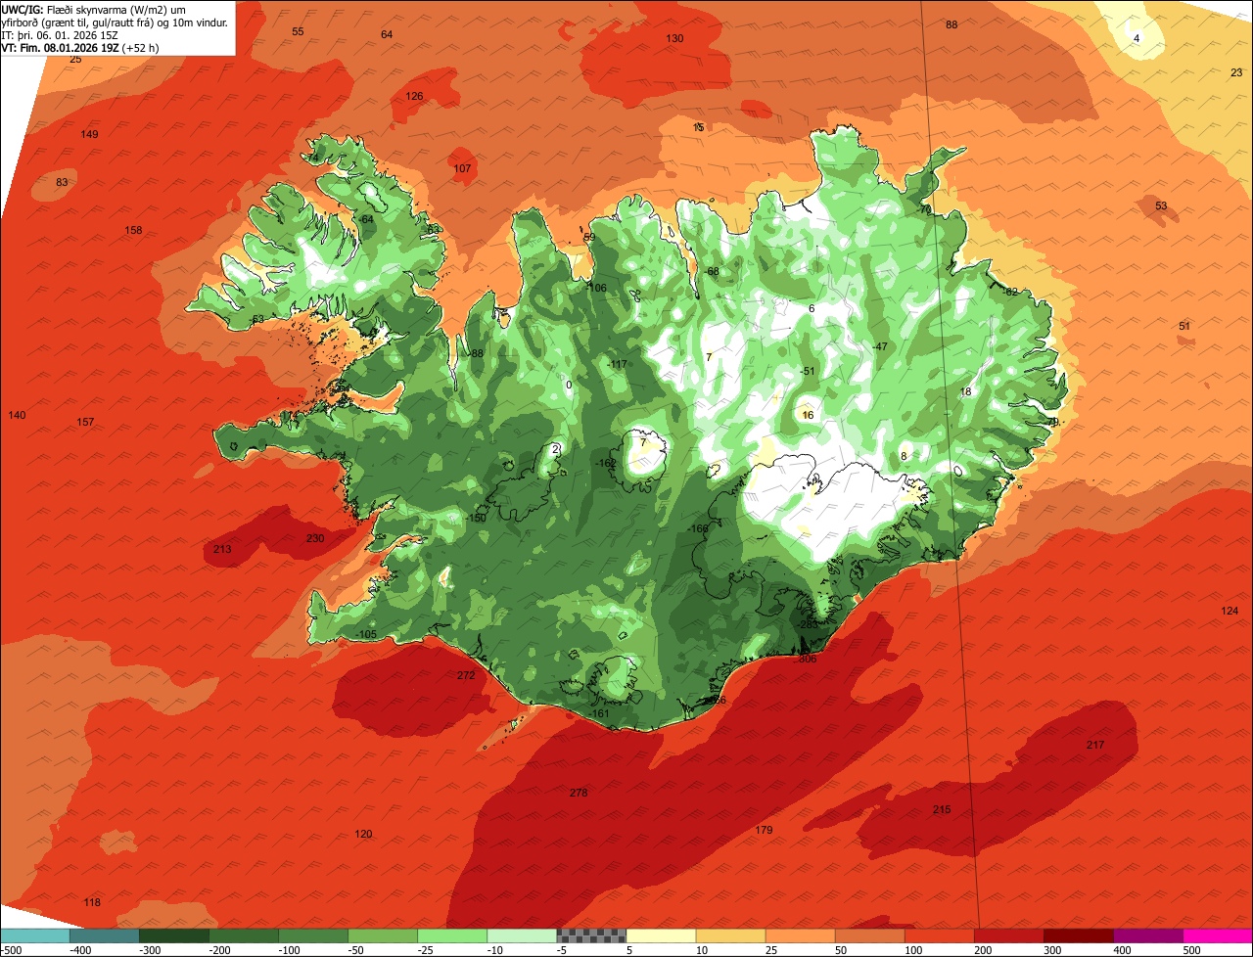Select the land value -117
This screenshot has height=957, width=1253.
pos(617,364)
